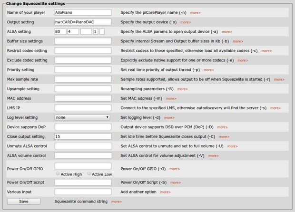Image resolution: width=295 pixels, height=212 pixels.
Task: Open more> link for buffer sizes (-b)
Action: [x=238, y=41]
